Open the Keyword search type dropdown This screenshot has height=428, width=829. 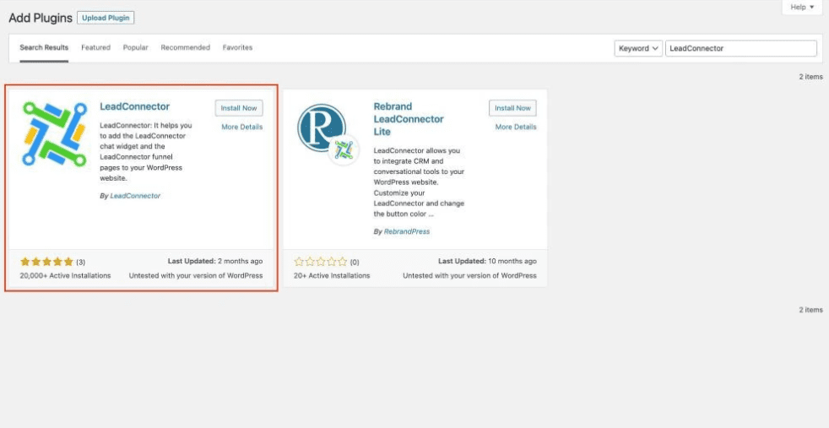click(638, 48)
